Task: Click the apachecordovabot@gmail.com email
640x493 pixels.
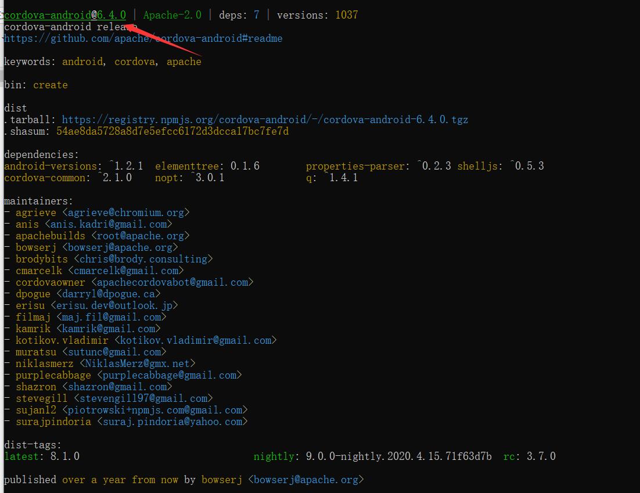Action: coord(172,282)
